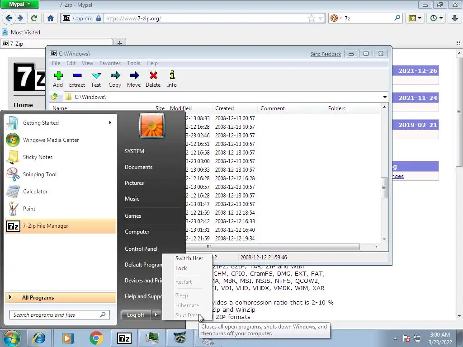Click the Info icon in 7-Zip toolbar
Viewport: 463px width, 347px height.
[x=172, y=75]
